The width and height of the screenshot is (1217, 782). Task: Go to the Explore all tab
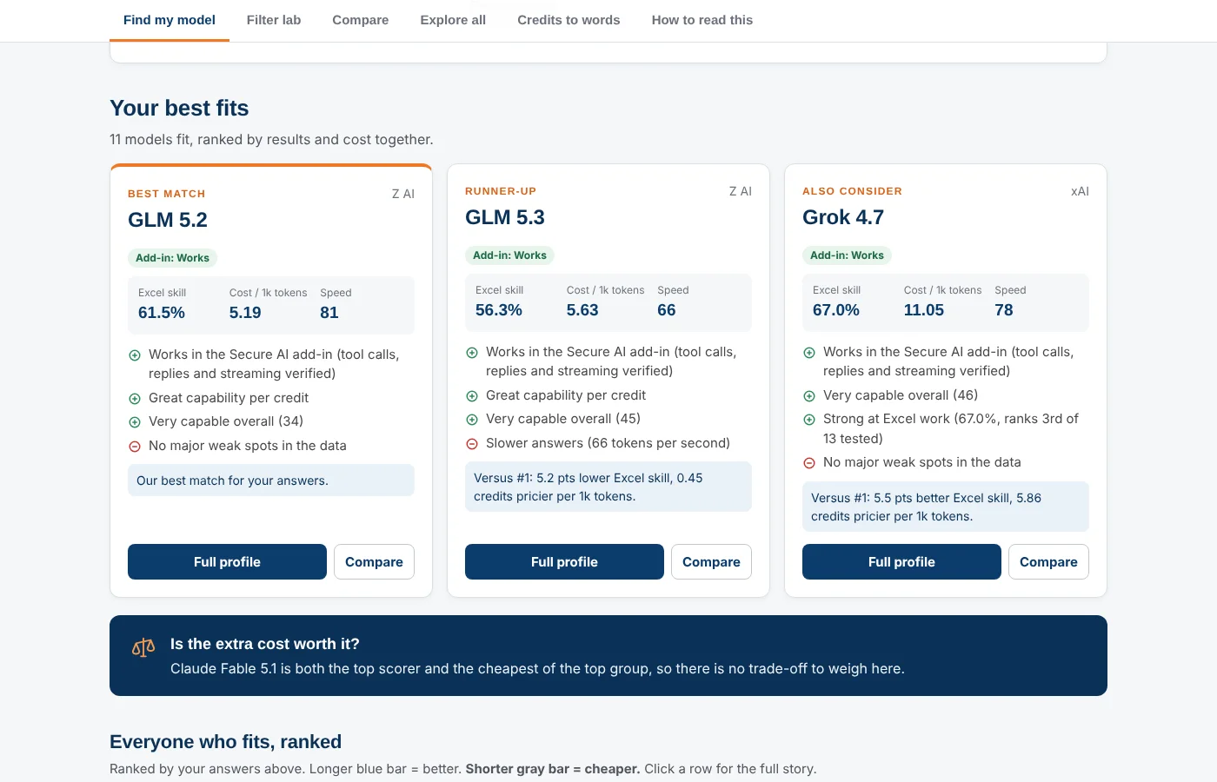[453, 20]
